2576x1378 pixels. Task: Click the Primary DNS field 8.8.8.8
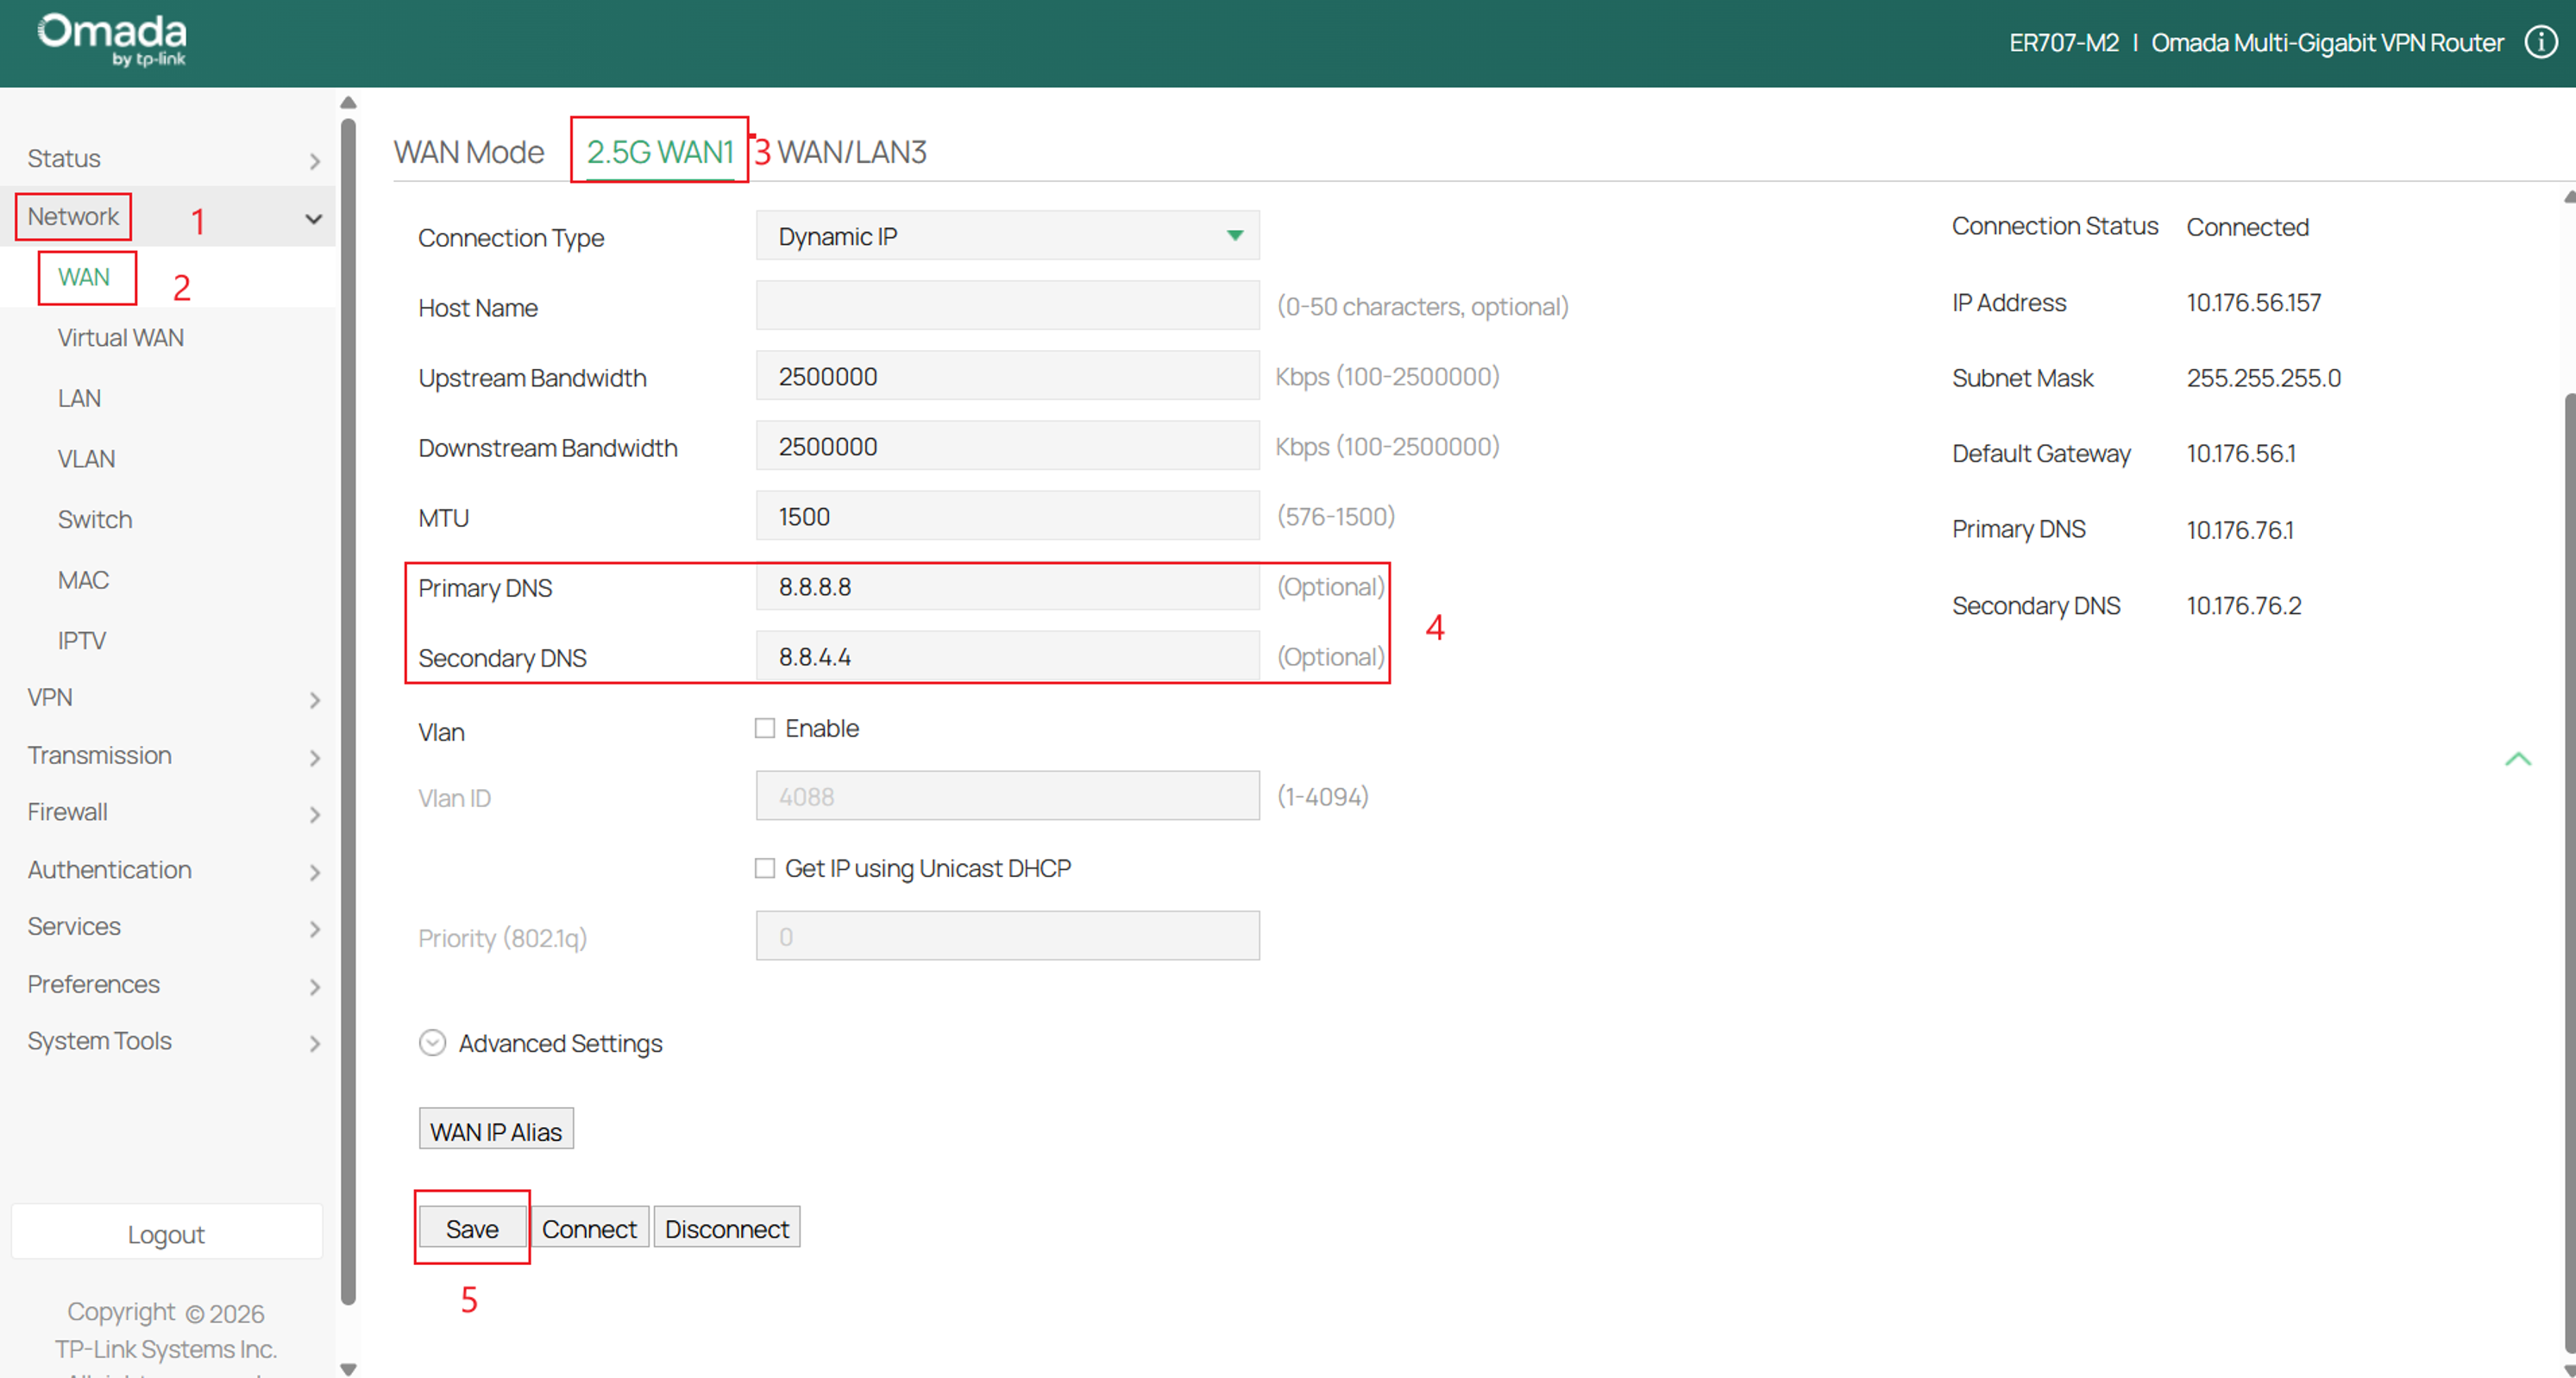[1007, 586]
